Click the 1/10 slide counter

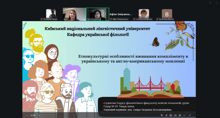(33, 115)
